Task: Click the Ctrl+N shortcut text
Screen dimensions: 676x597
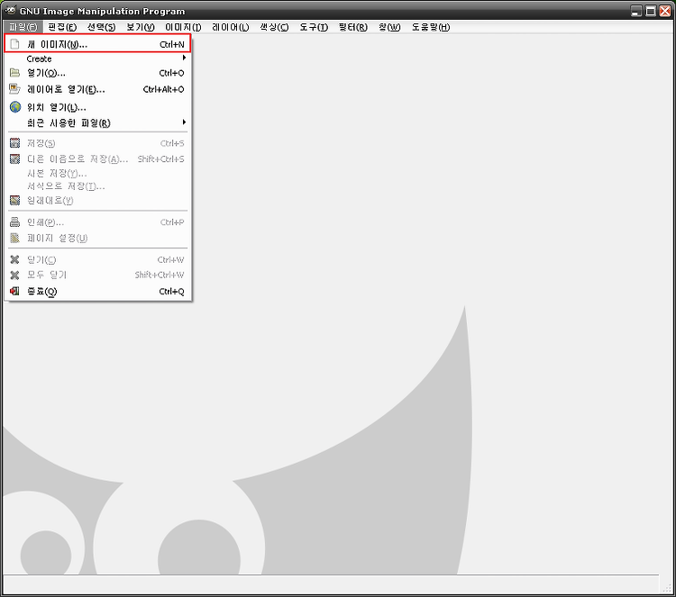Action: (x=171, y=44)
